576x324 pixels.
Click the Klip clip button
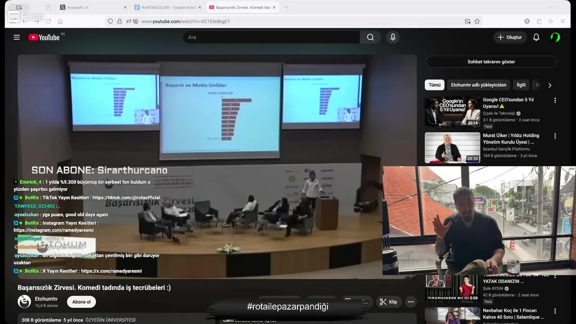tap(388, 302)
